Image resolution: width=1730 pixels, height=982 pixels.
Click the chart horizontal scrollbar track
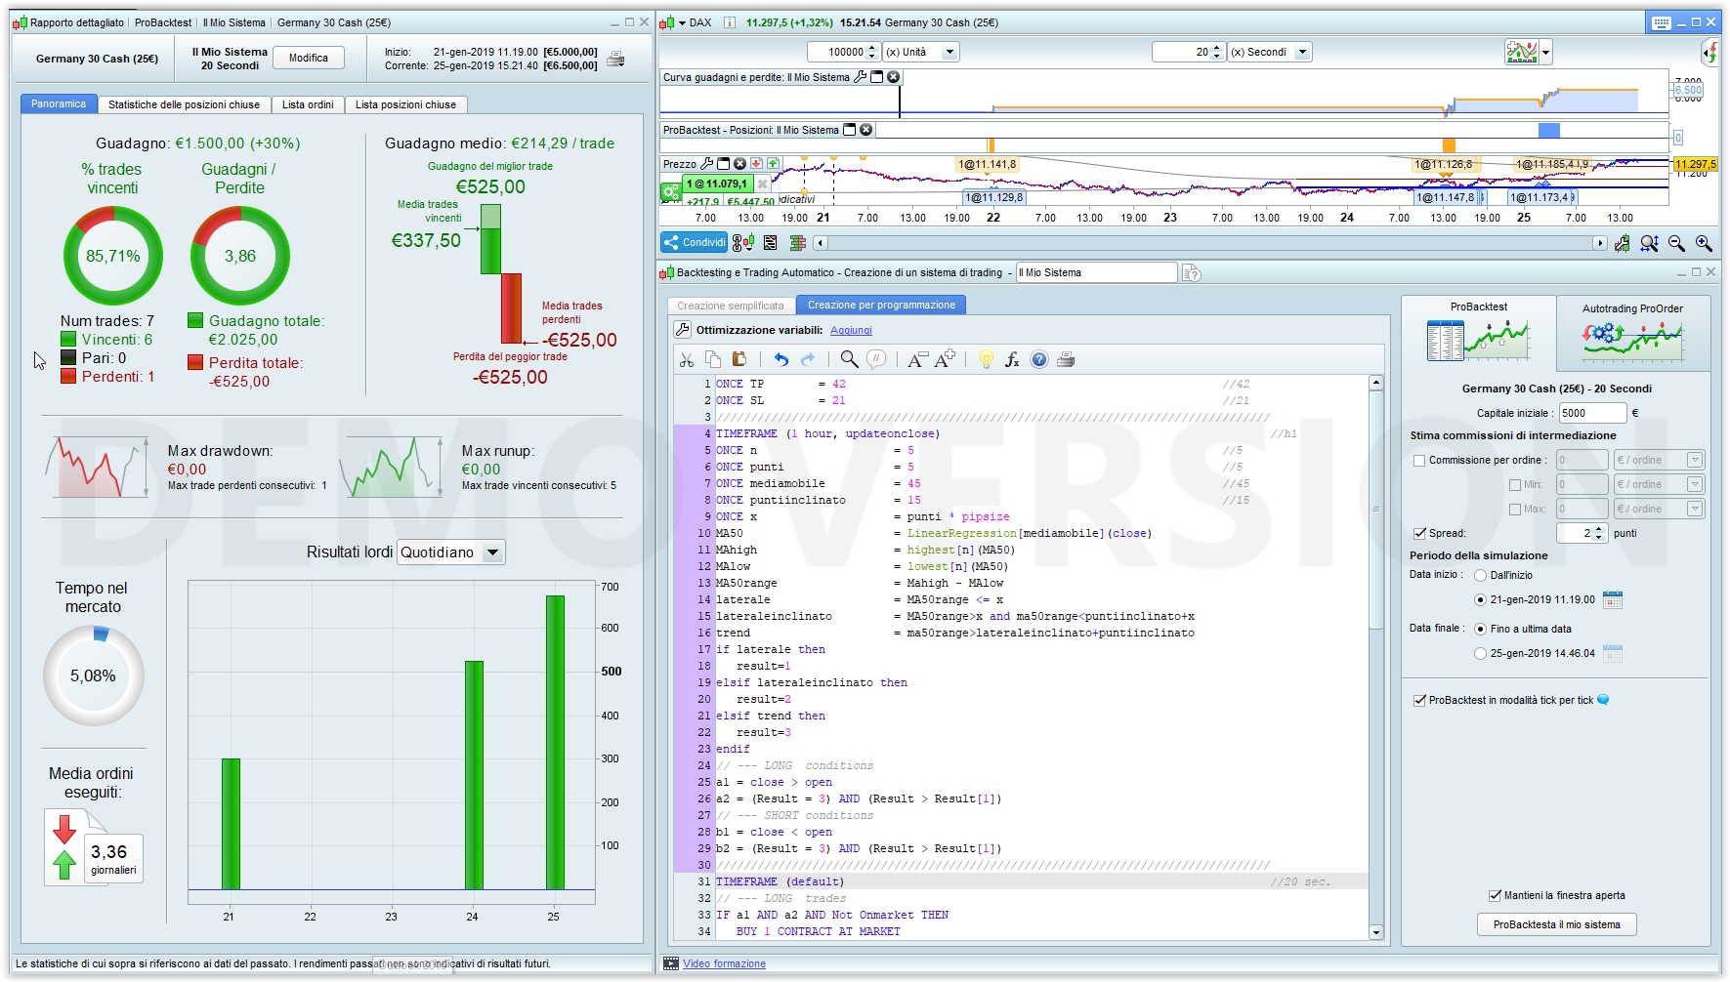point(1209,243)
